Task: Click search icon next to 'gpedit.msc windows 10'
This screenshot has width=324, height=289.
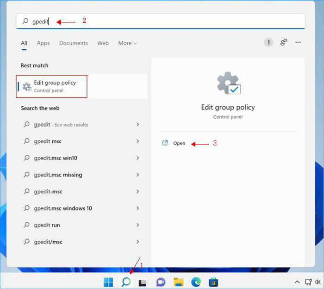Action: click(26, 208)
